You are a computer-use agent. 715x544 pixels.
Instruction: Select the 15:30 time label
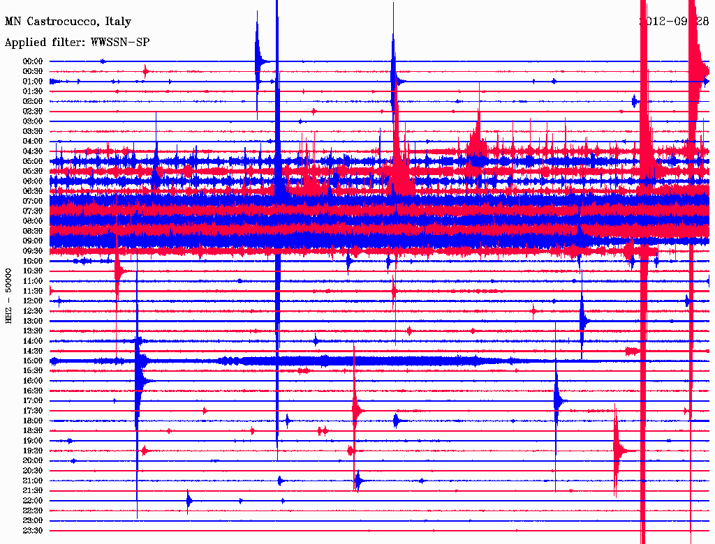pyautogui.click(x=33, y=371)
